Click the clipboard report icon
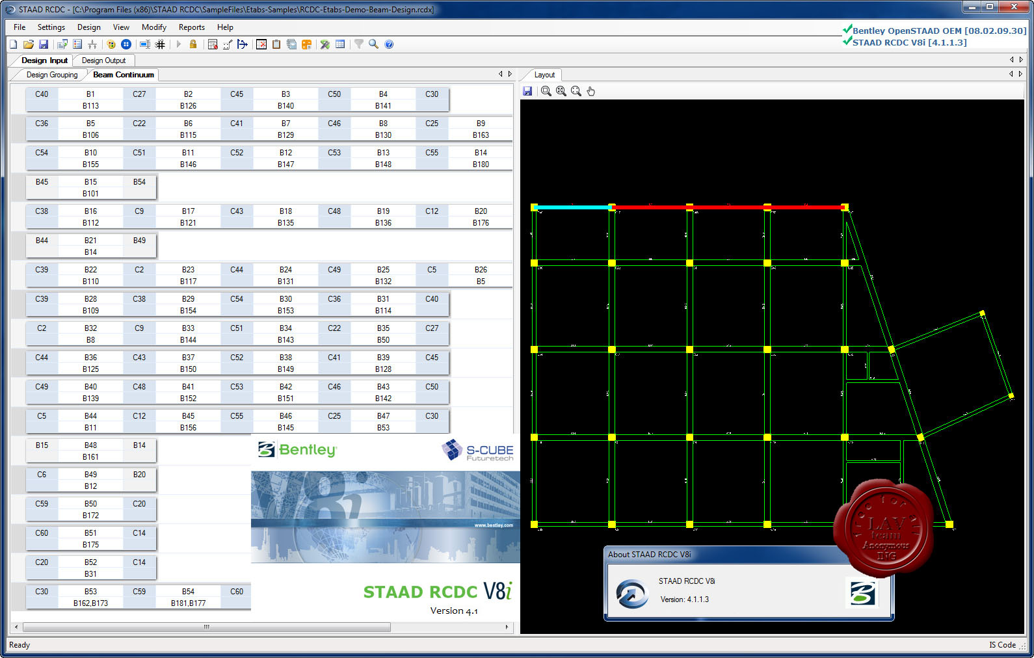The width and height of the screenshot is (1034, 658). point(276,44)
